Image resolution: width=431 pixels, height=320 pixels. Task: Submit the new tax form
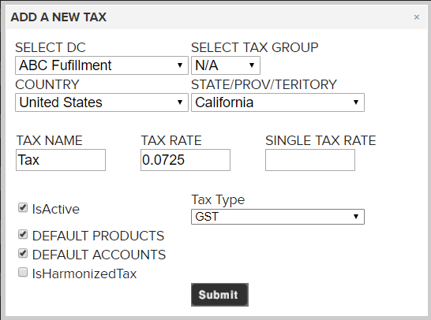(219, 295)
